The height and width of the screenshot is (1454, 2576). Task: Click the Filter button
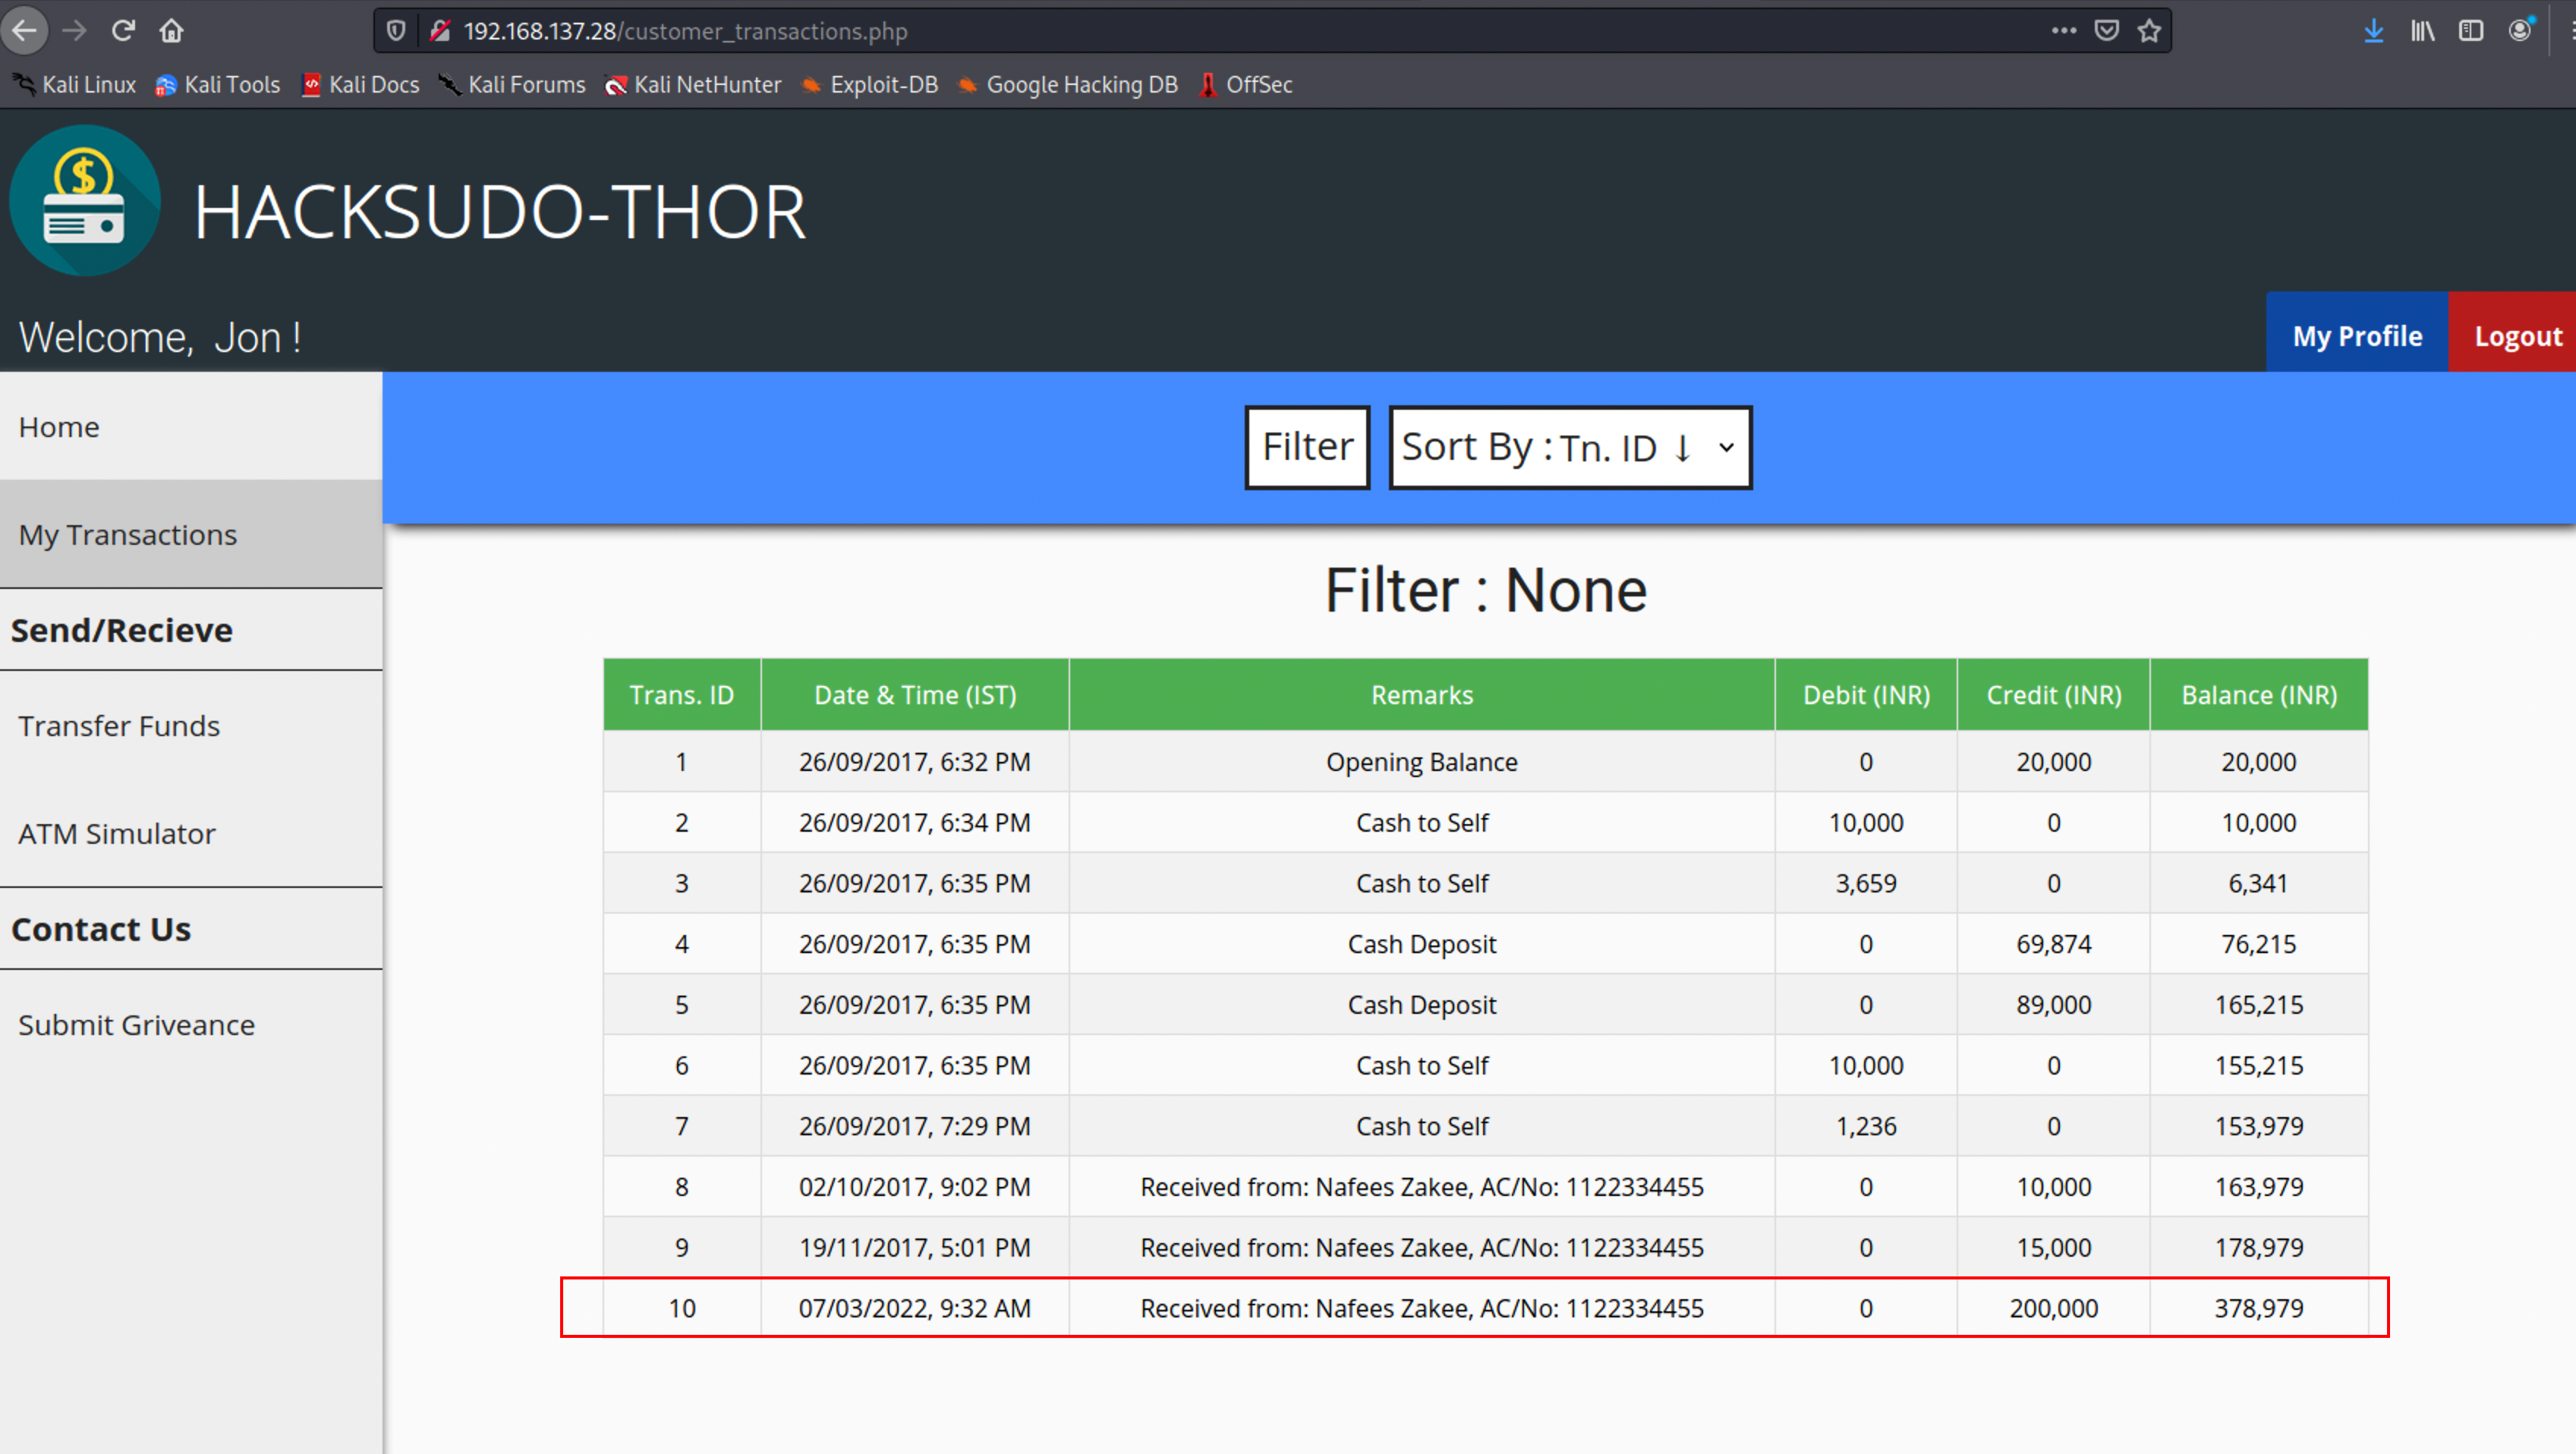(1307, 447)
